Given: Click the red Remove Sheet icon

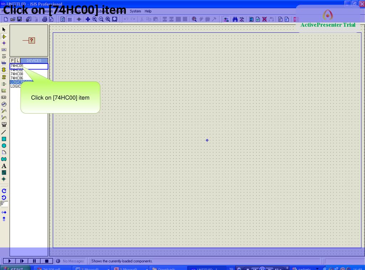Looking at the screenshot, I should pos(264,19).
